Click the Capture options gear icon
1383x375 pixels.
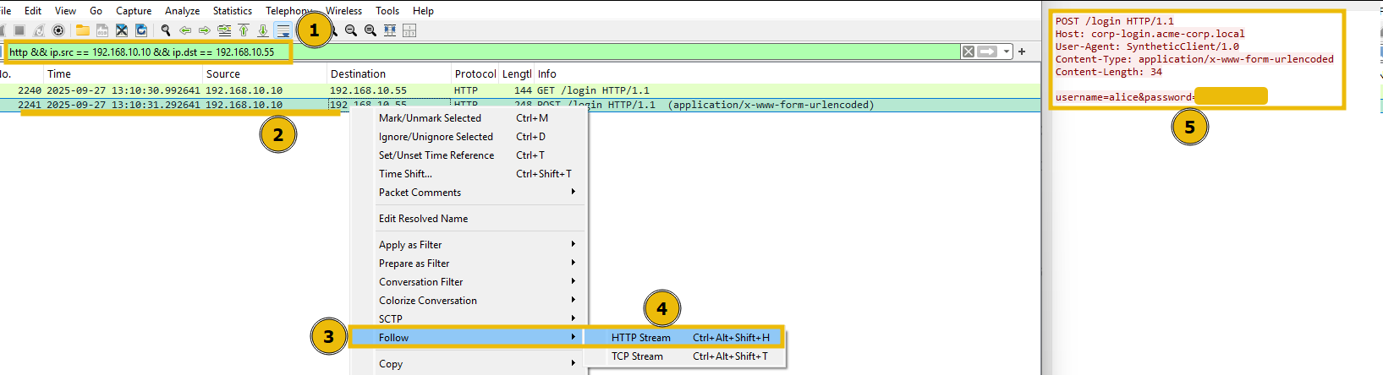(58, 30)
